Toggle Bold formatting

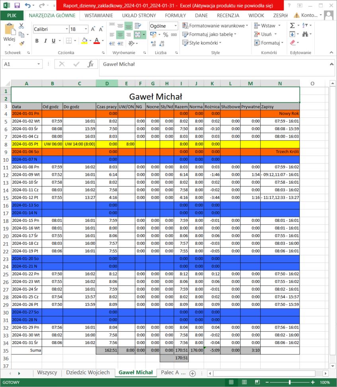click(37, 41)
